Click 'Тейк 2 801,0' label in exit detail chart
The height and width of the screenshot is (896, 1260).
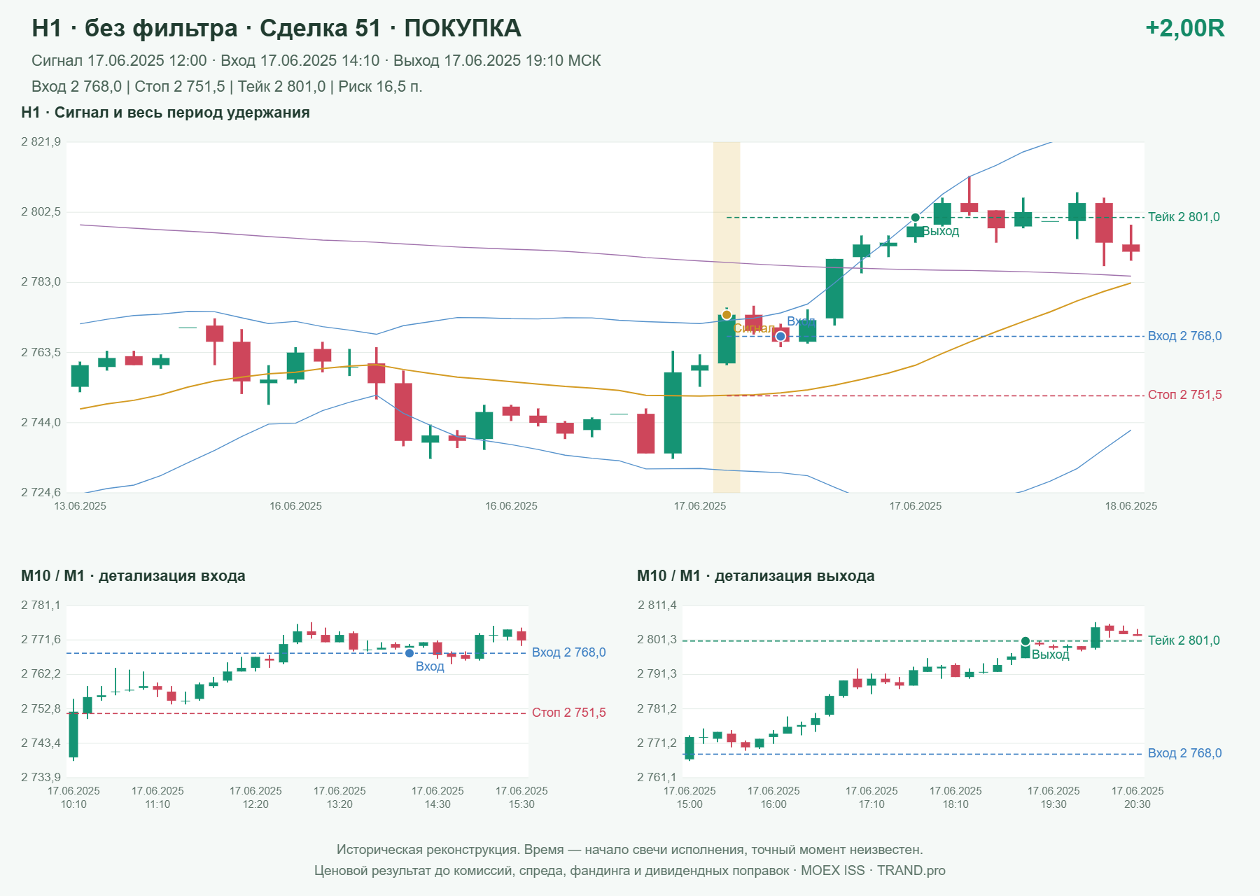tap(1184, 640)
